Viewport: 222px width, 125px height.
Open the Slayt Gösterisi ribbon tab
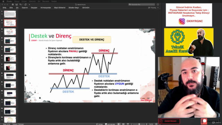click(60, 8)
